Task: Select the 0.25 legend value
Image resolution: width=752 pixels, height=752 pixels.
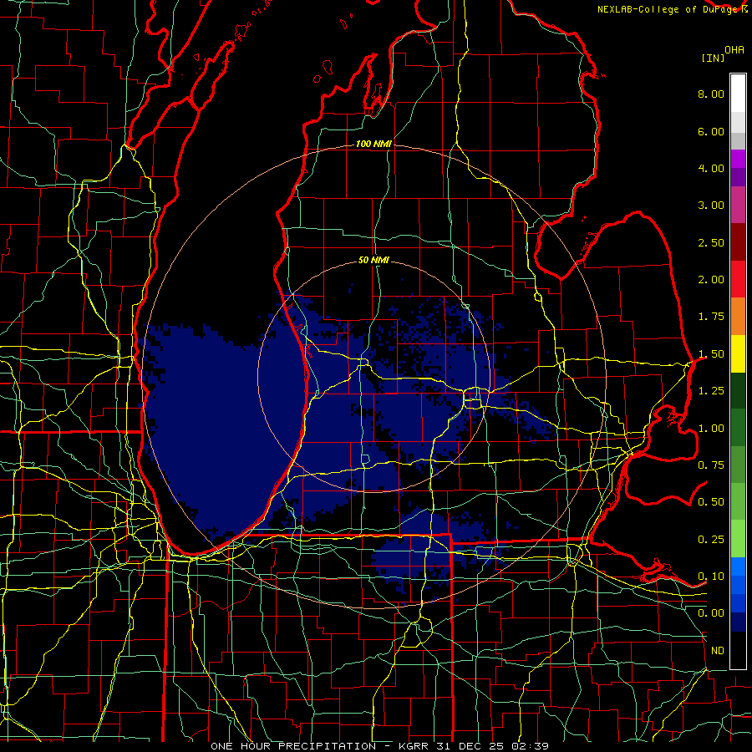Action: (711, 540)
